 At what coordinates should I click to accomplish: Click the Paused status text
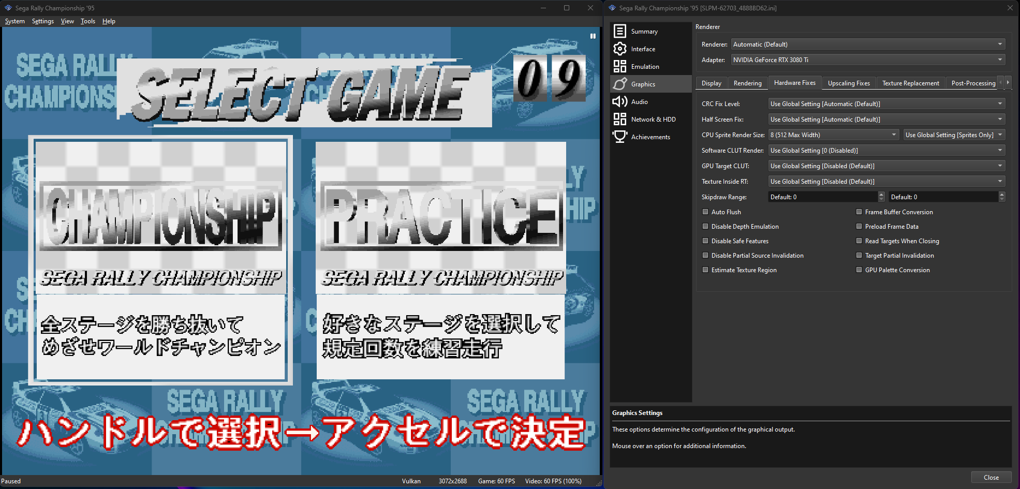click(x=11, y=481)
